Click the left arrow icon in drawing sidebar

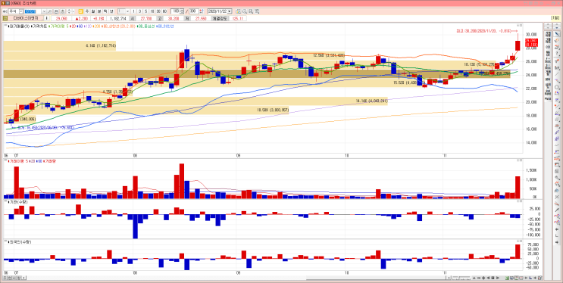[x=557, y=229]
